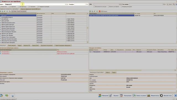The height and width of the screenshot is (100, 177).
Task: Toggle the С заказами checkbox
Action: [x=29, y=7]
